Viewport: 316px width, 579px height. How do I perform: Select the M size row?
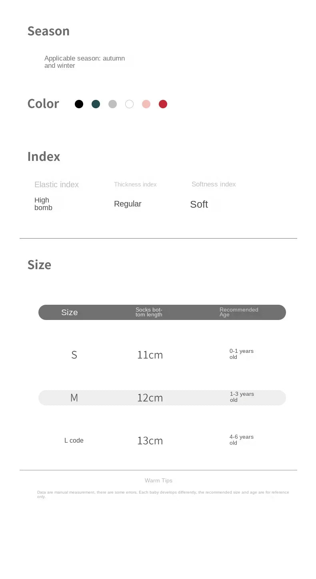pos(74,398)
